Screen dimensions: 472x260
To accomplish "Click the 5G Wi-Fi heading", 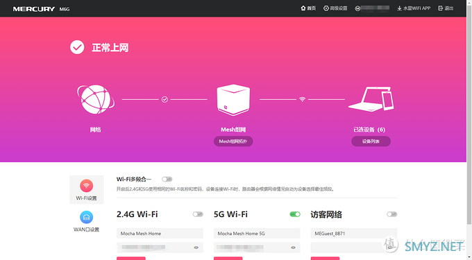I will point(230,214).
